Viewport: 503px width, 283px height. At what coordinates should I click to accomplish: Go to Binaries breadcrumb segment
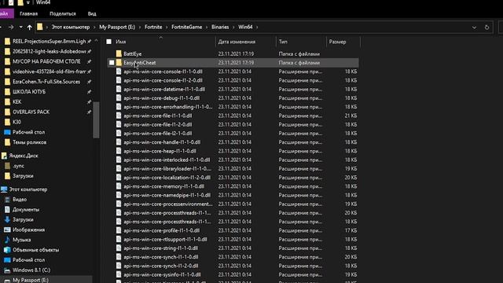pyautogui.click(x=220, y=28)
